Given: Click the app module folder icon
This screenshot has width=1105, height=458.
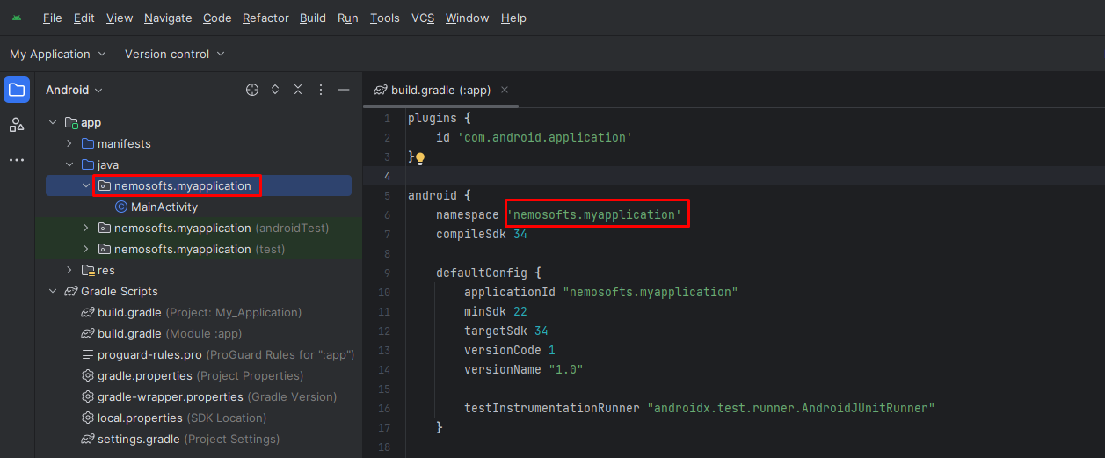Looking at the screenshot, I should point(72,123).
